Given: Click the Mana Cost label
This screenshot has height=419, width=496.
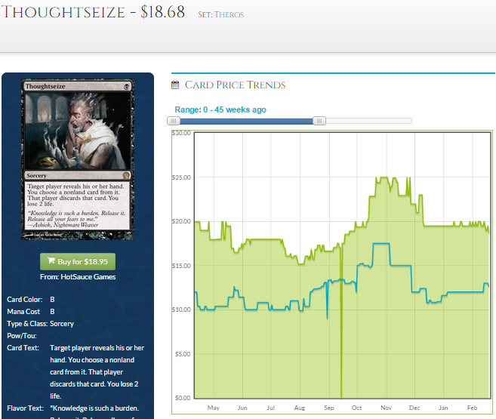Looking at the screenshot, I should (23, 312).
